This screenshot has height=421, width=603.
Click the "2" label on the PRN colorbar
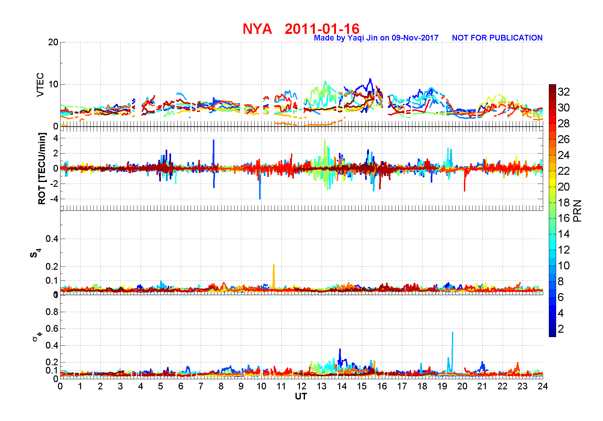pos(561,329)
